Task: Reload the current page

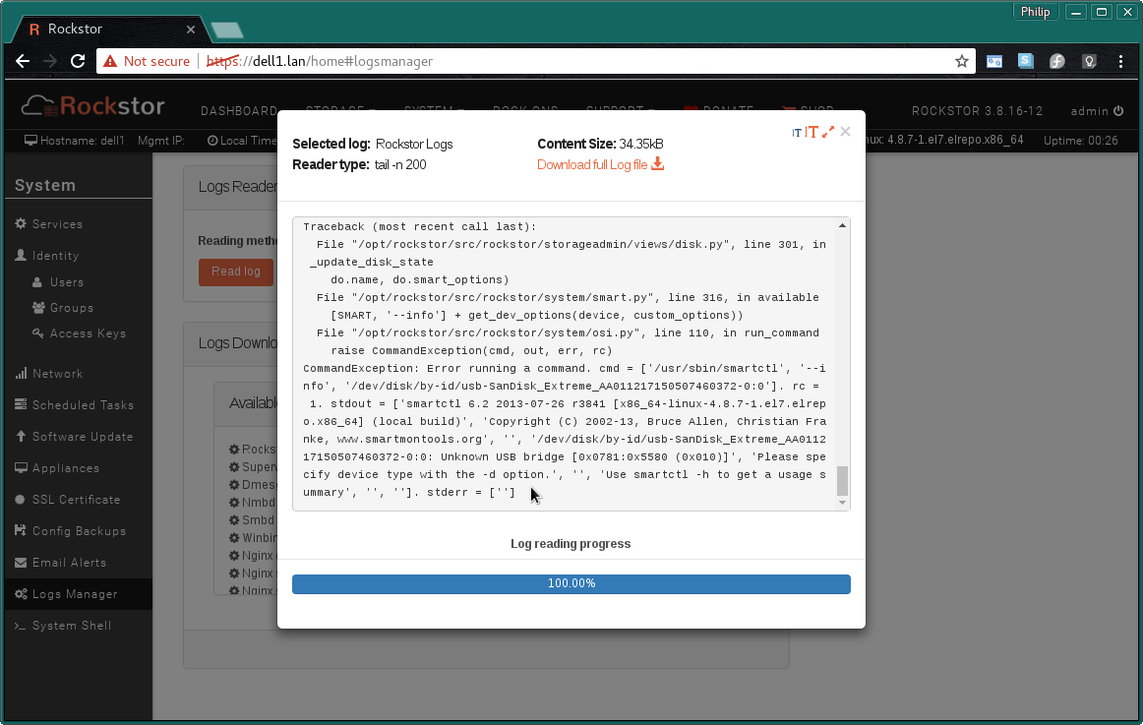Action: (78, 61)
